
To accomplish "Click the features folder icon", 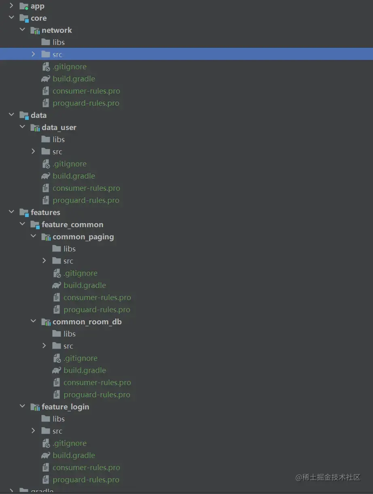I will pyautogui.click(x=24, y=213).
